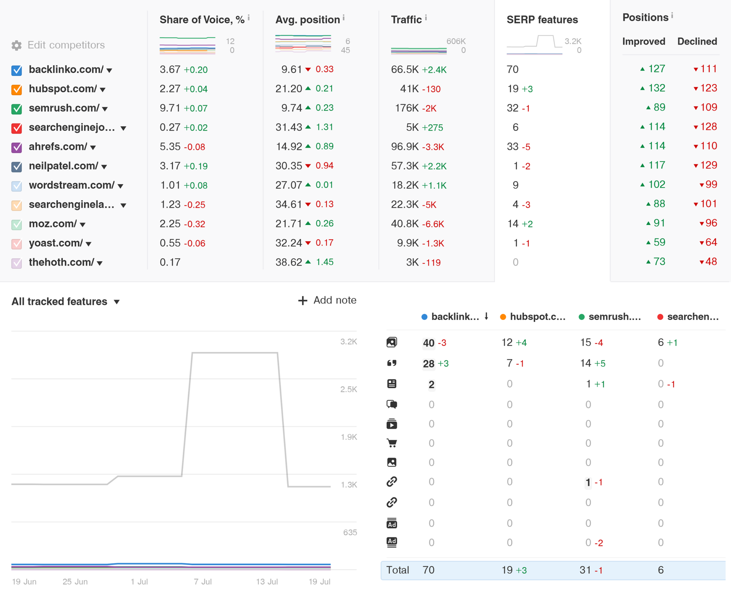This screenshot has height=598, width=731.
Task: Click the quote/review snippet icon
Action: (392, 363)
